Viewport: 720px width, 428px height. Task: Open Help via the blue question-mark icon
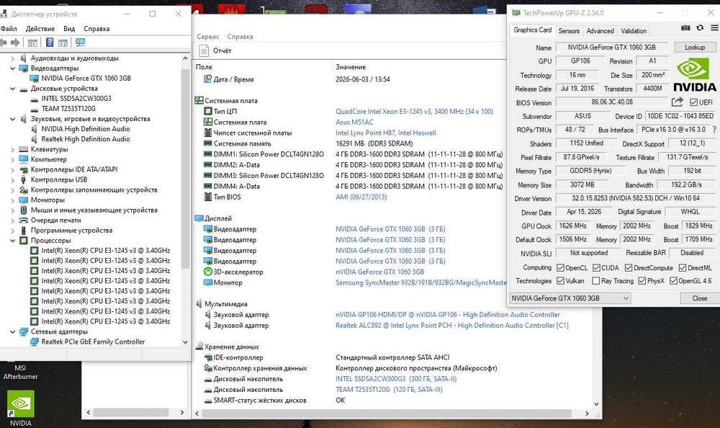click(50, 43)
